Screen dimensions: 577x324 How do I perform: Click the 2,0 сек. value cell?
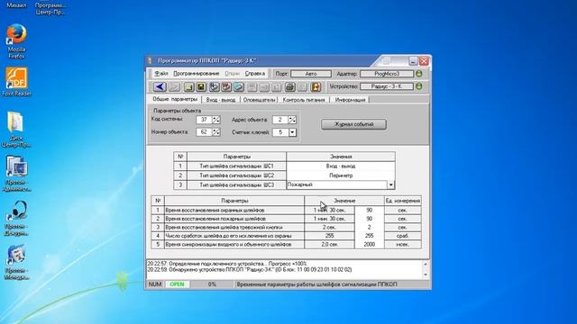point(329,244)
